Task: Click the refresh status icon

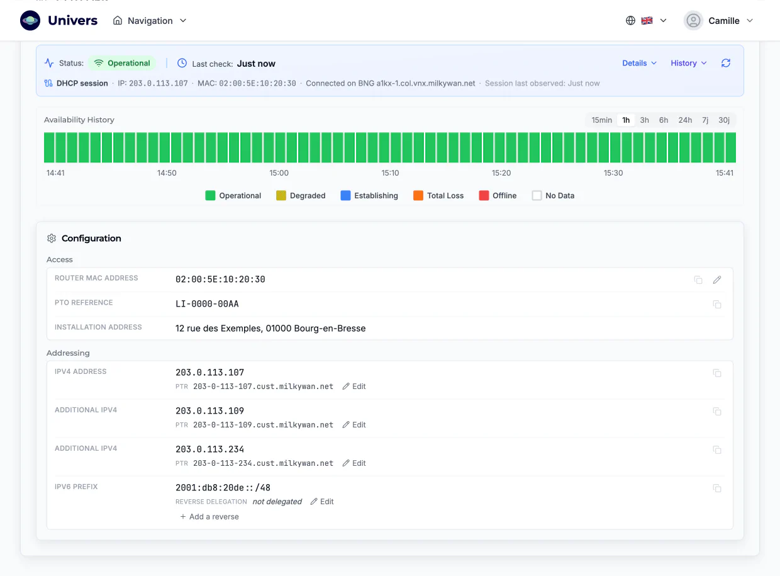Action: 726,63
